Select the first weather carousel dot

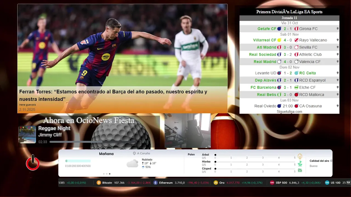point(104,174)
